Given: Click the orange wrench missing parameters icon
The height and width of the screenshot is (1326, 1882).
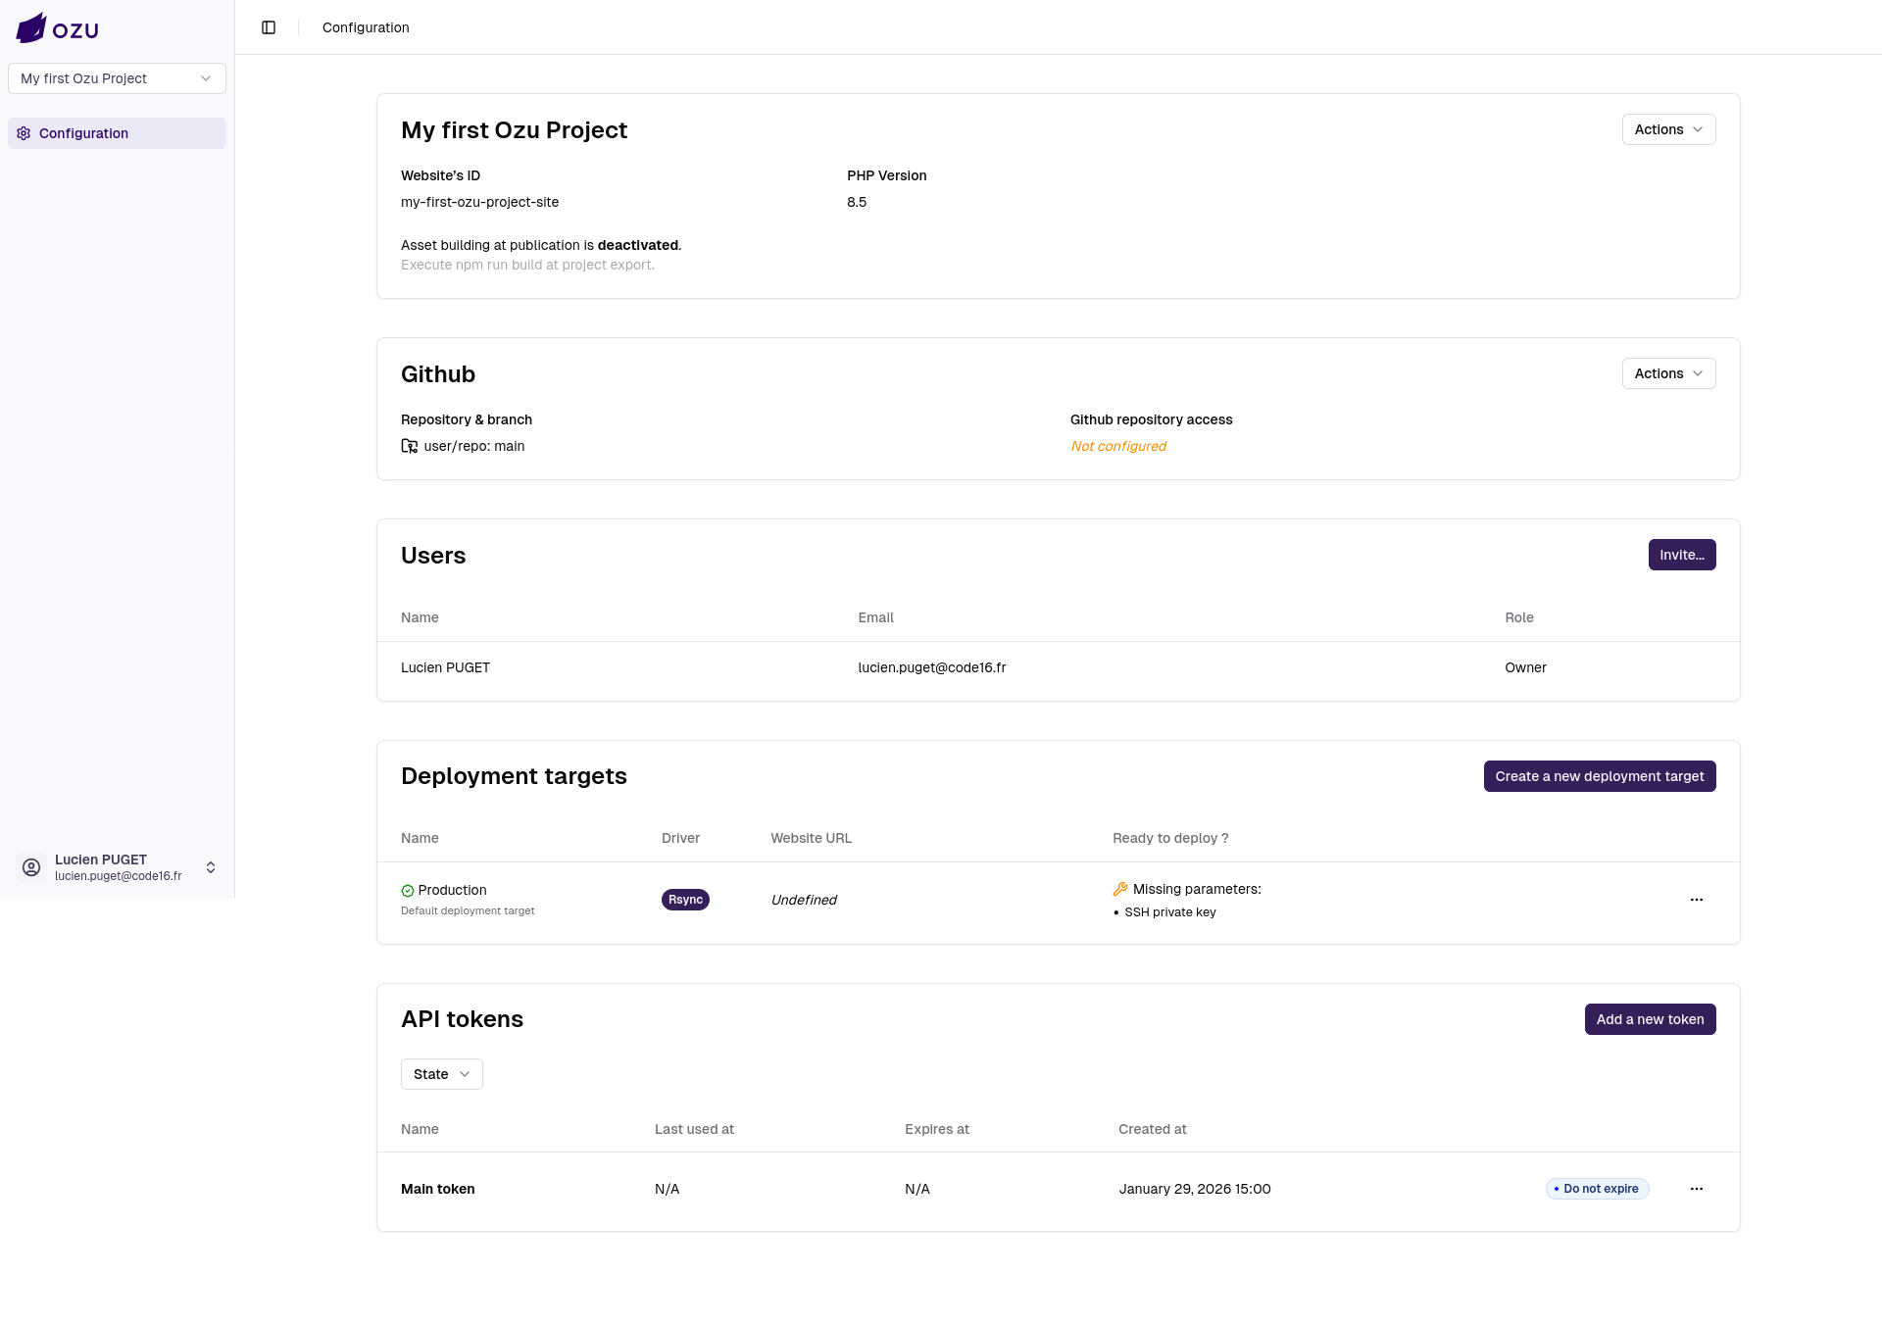Looking at the screenshot, I should pyautogui.click(x=1120, y=889).
